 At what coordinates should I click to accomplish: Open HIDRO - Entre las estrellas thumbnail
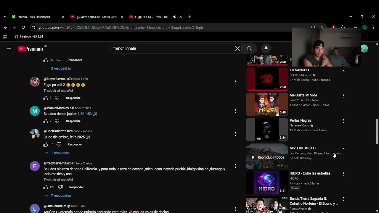pyautogui.click(x=267, y=183)
